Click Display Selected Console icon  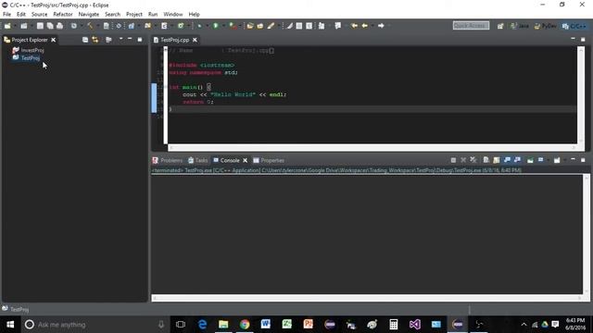(540, 160)
